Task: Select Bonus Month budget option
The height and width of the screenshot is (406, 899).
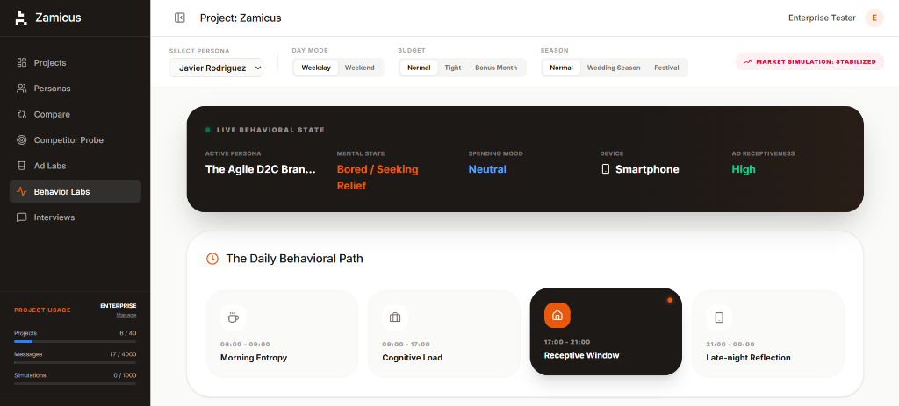Action: (496, 68)
